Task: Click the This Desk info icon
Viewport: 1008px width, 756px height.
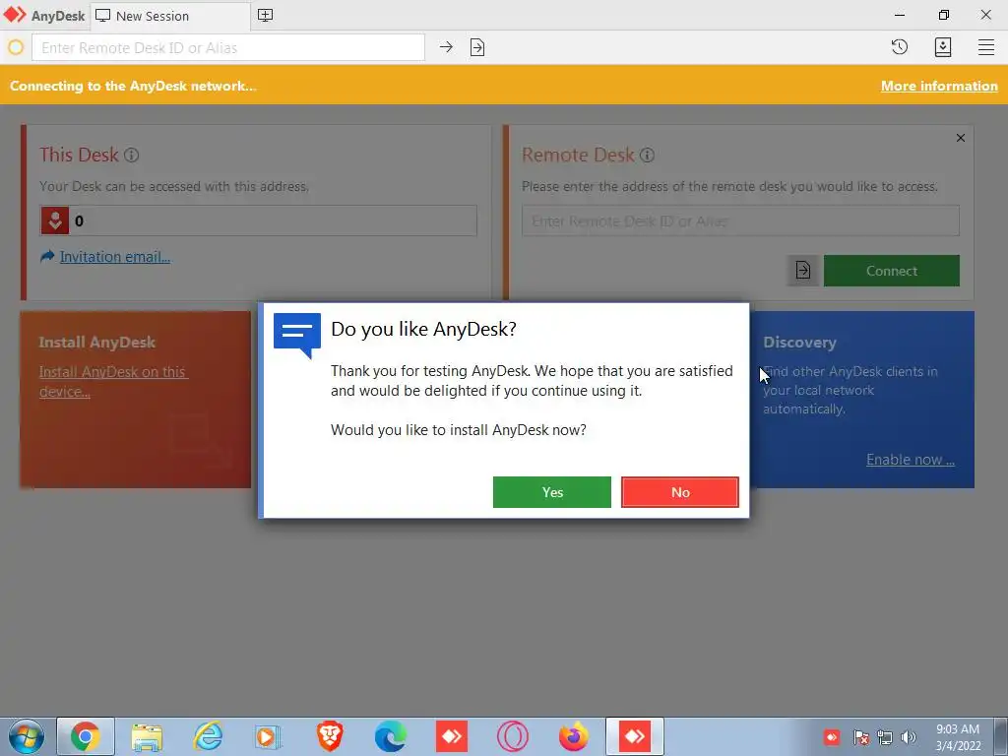Action: tap(131, 155)
